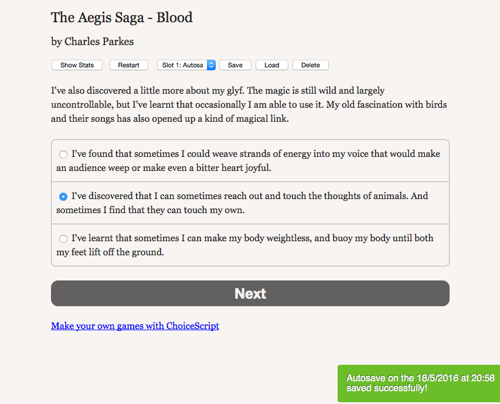
Task: Click the blue arrows on the save slot selector
Action: (212, 65)
